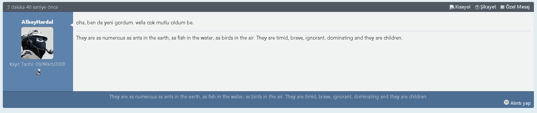Screen dimensions: 537x113
Task: Click the speech pointer arrow beside the post
Action: coord(72,25)
